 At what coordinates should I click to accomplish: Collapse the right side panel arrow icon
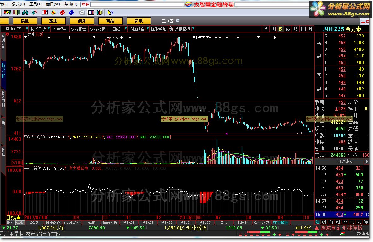tap(311, 29)
